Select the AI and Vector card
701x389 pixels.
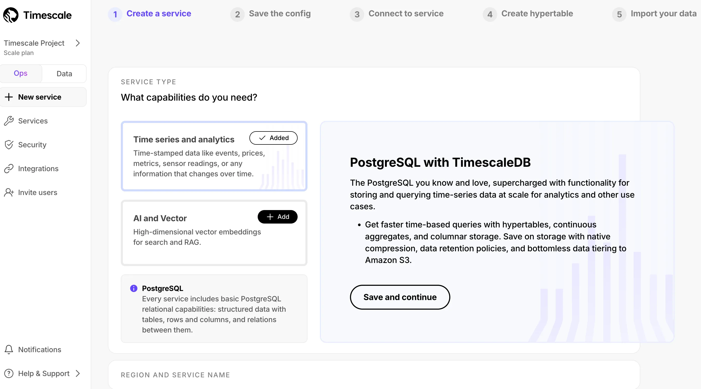214,233
